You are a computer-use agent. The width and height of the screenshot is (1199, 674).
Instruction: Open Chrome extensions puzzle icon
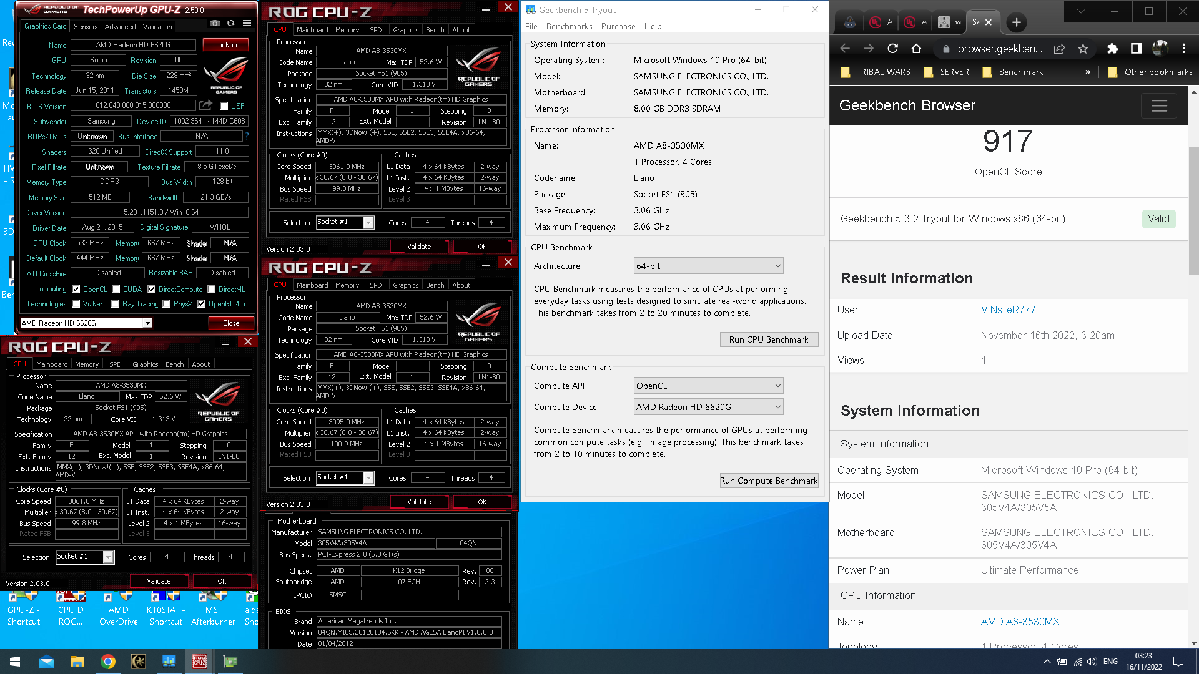pyautogui.click(x=1112, y=49)
